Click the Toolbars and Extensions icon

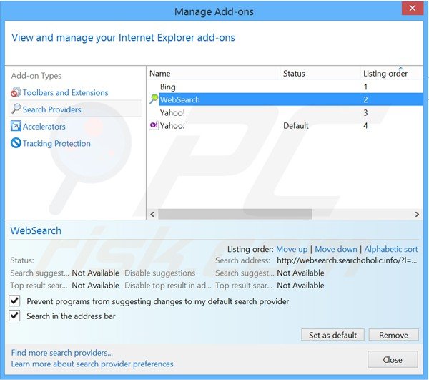16,93
